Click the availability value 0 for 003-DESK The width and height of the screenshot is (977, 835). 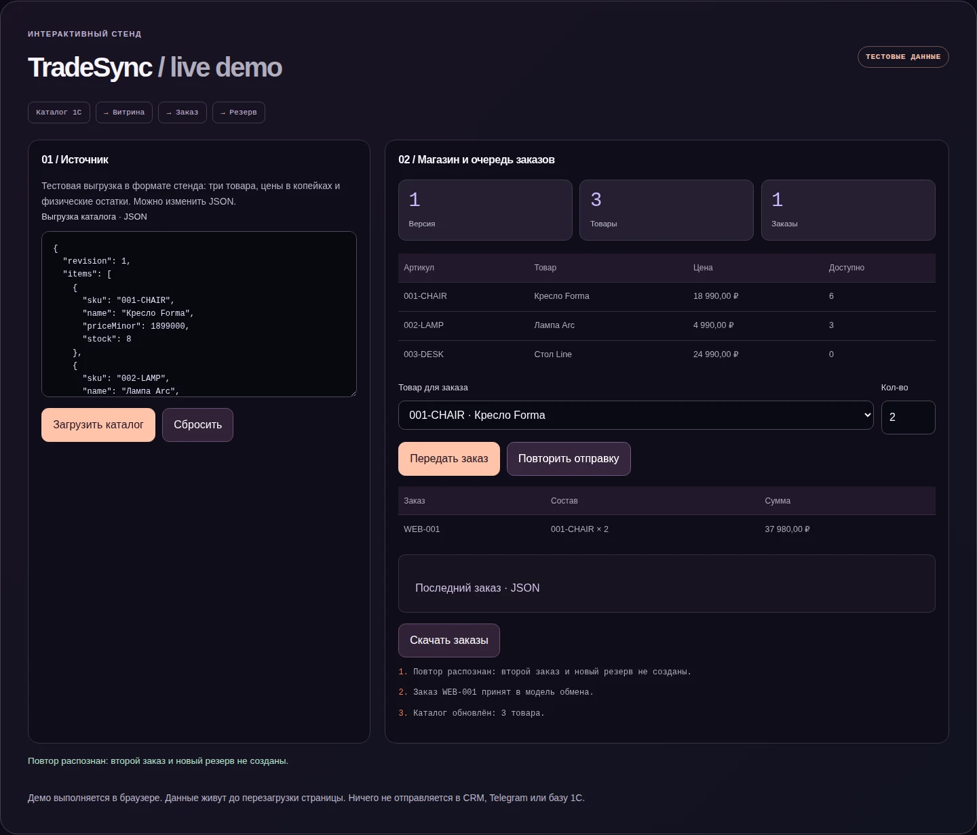click(x=831, y=354)
